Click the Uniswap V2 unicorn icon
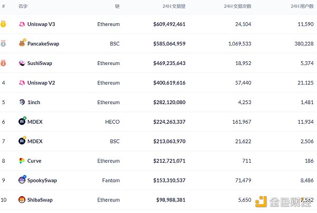Viewport: 317px width, 213px height. [x=22, y=83]
